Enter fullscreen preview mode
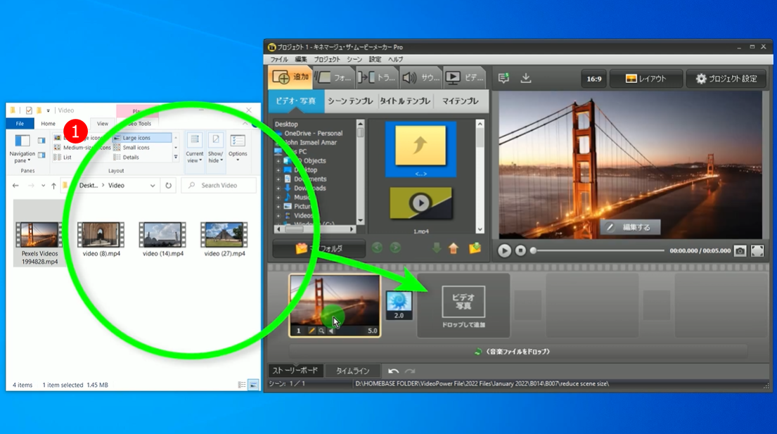777x434 pixels. (x=757, y=250)
